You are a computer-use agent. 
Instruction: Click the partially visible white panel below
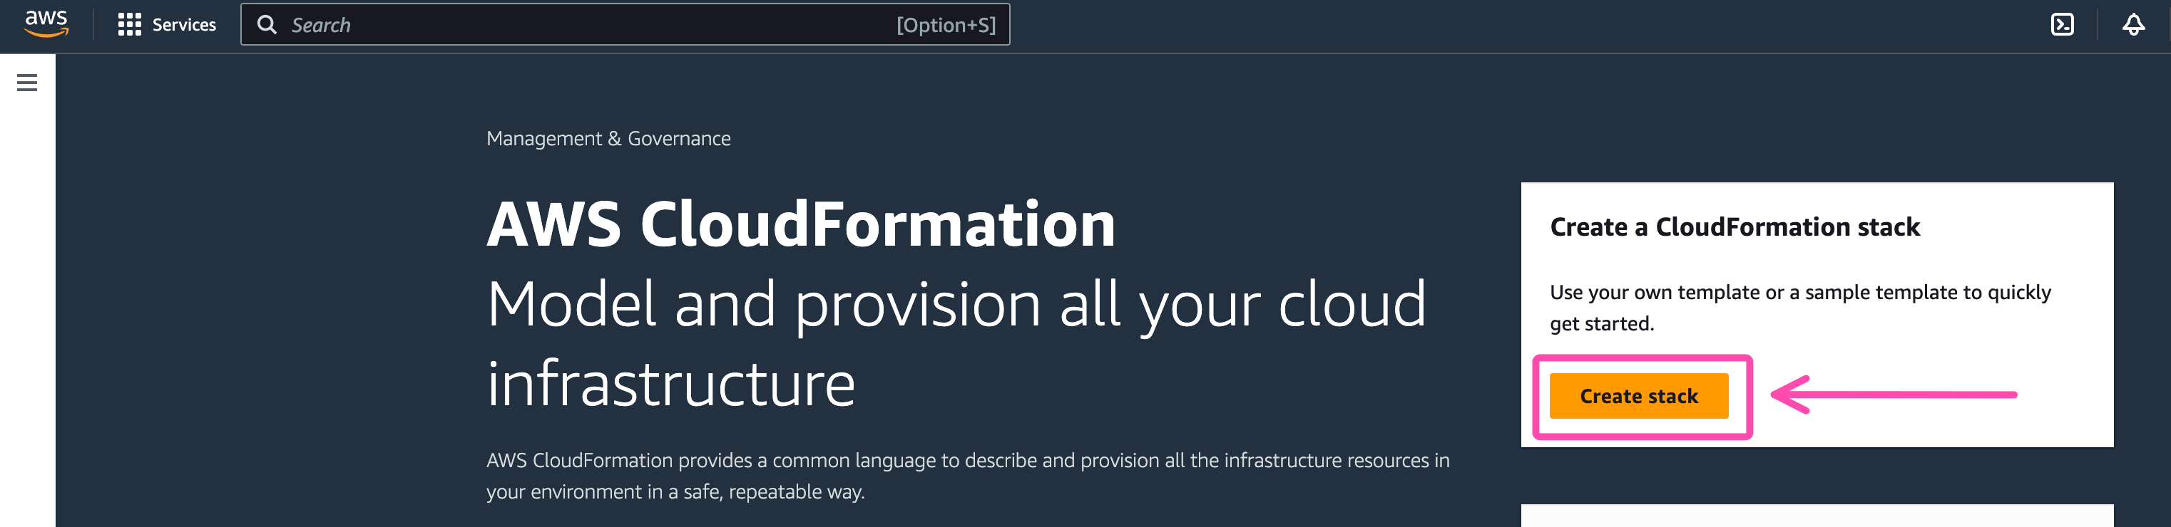point(1817,515)
